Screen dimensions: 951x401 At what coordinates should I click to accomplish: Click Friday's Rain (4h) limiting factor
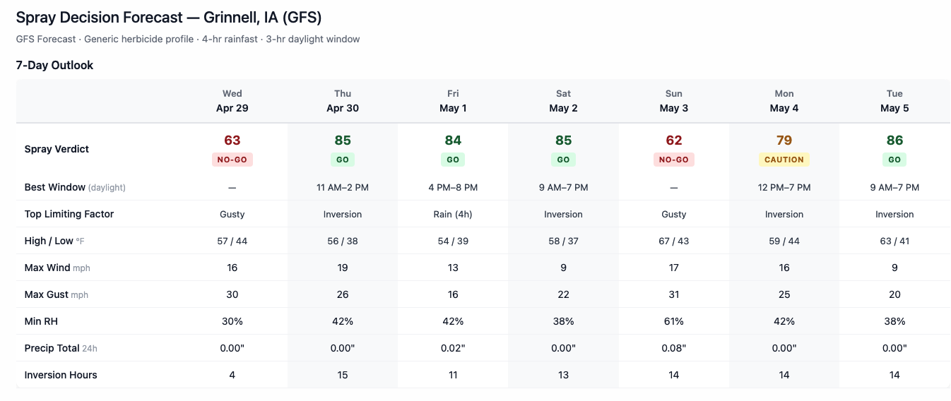pos(453,214)
